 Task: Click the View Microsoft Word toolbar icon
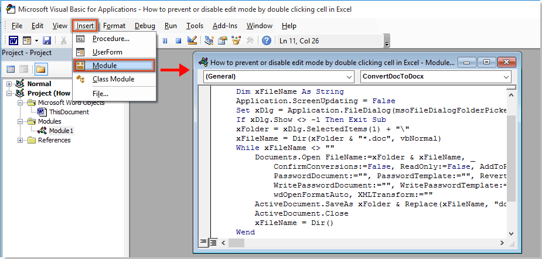(12, 40)
